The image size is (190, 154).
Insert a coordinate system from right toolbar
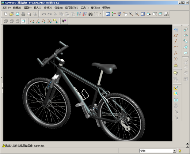[x=176, y=59]
